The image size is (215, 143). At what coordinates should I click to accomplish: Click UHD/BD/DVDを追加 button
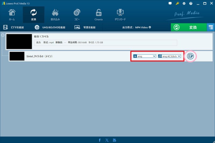coord(50,27)
